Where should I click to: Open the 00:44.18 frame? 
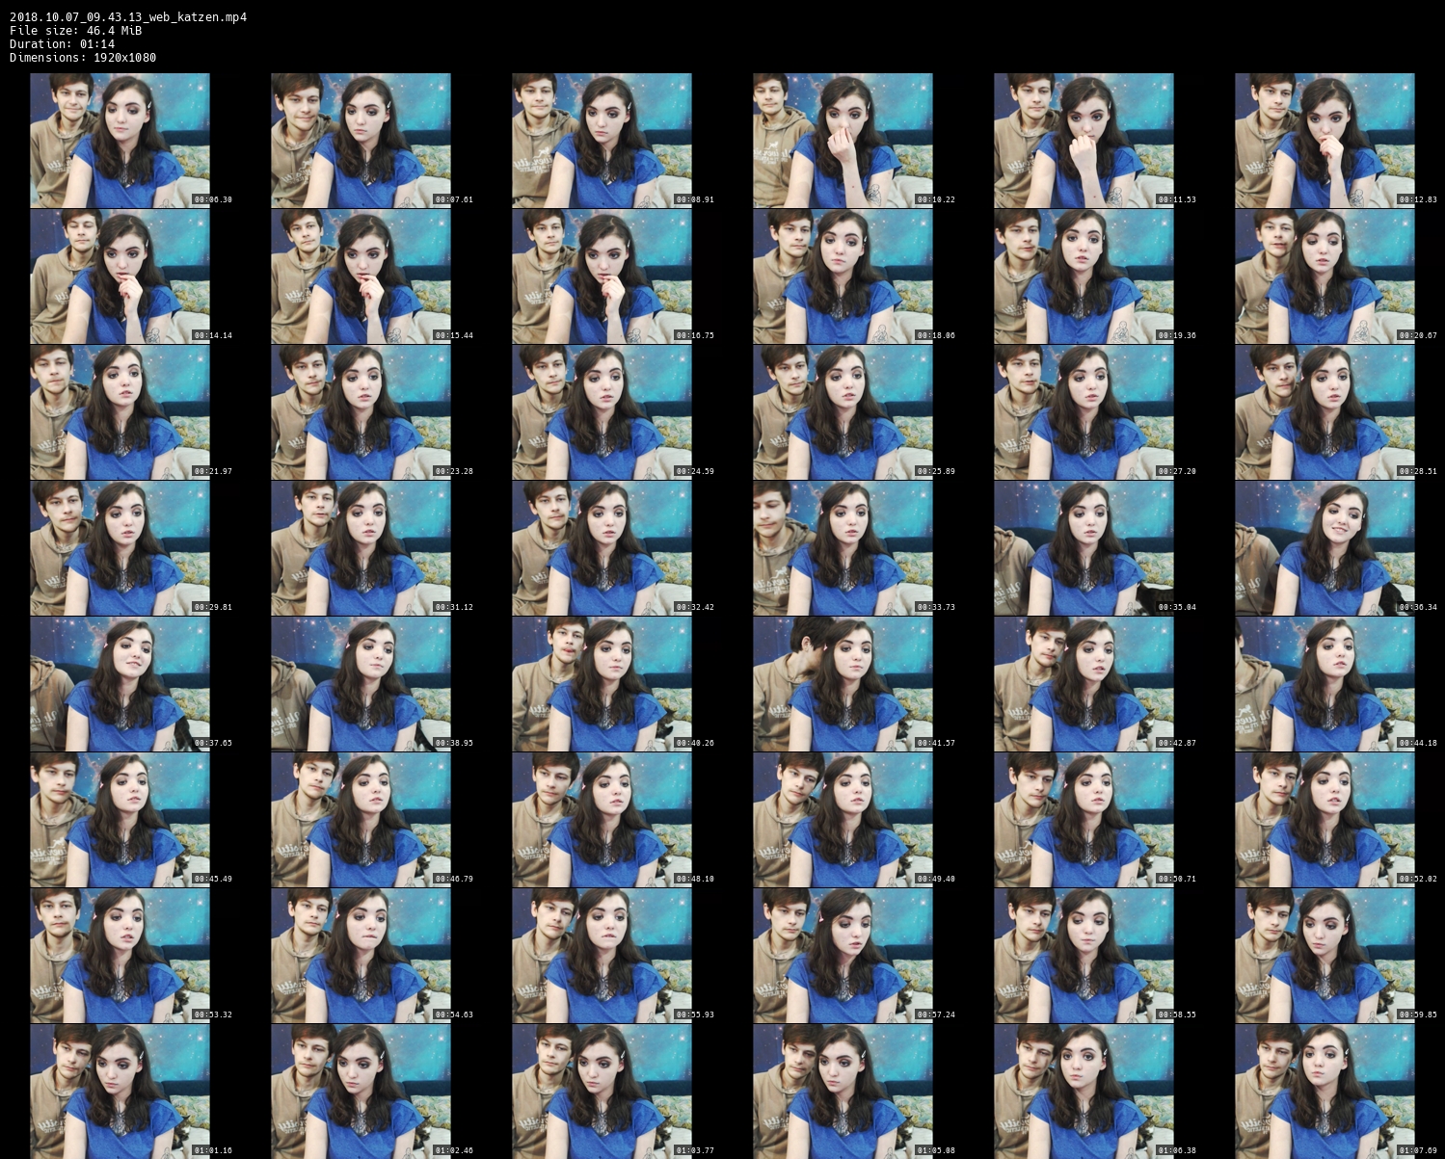pyautogui.click(x=1325, y=684)
